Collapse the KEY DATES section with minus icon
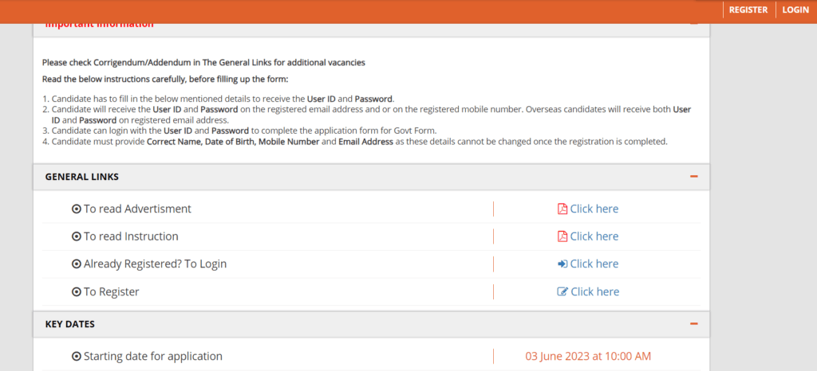The image size is (817, 371). [693, 324]
